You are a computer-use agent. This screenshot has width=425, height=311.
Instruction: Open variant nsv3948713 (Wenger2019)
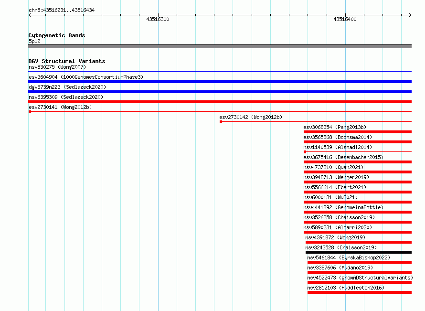point(336,177)
